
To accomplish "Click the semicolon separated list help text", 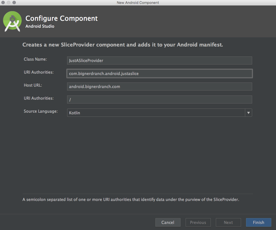I will click(x=131, y=200).
